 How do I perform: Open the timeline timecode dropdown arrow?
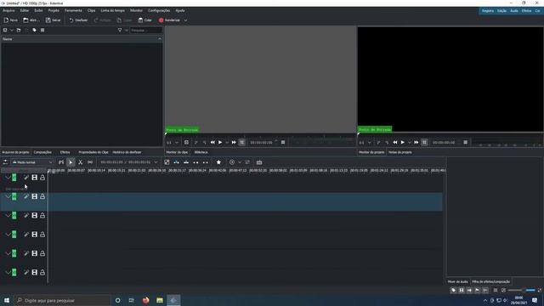(x=156, y=162)
